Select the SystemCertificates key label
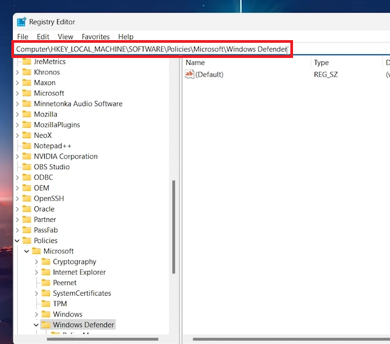The image size is (390, 344). point(82,293)
